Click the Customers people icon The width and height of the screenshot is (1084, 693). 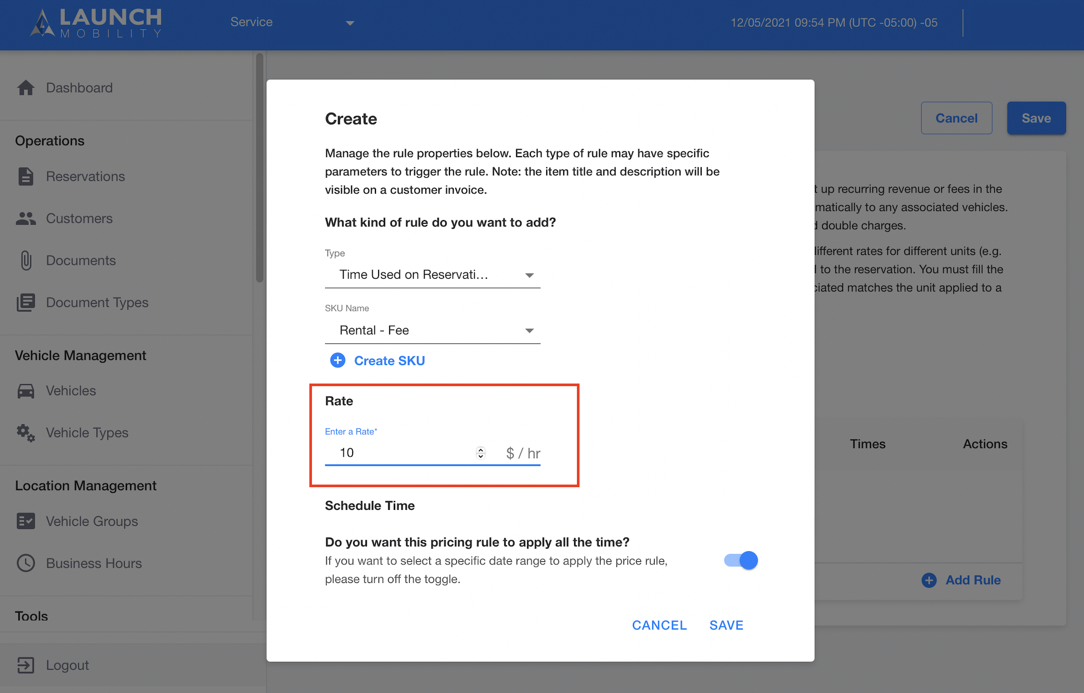pos(26,218)
